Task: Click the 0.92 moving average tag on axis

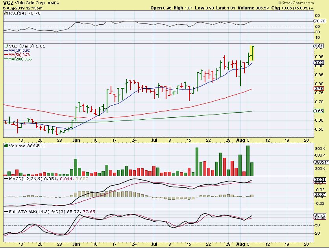Action: pos(319,62)
